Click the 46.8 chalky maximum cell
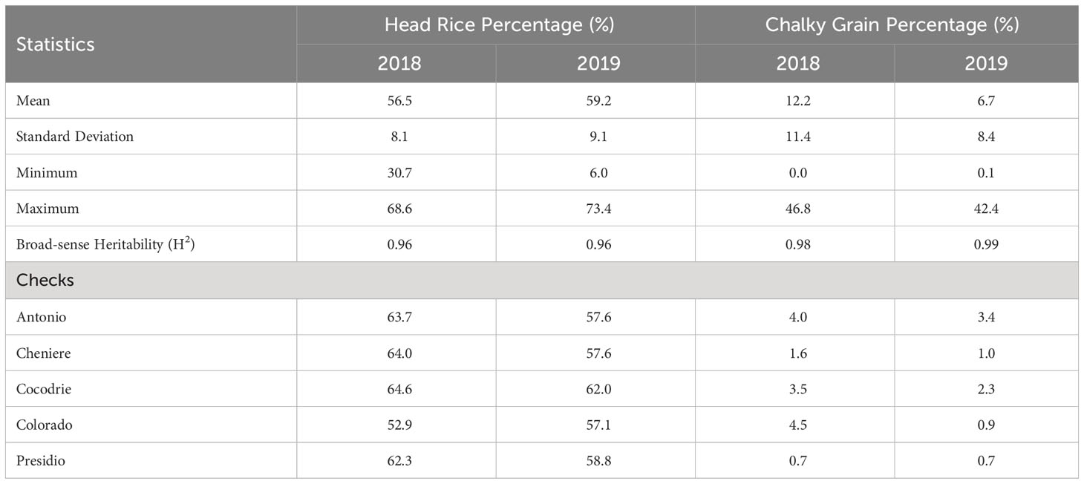The width and height of the screenshot is (1084, 484). click(794, 209)
